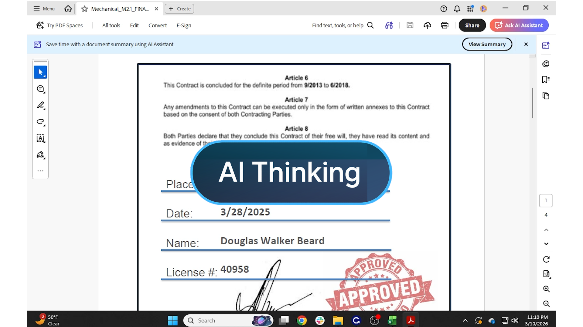Open more tools in the quick toolbar
583x327 pixels.
40,171
